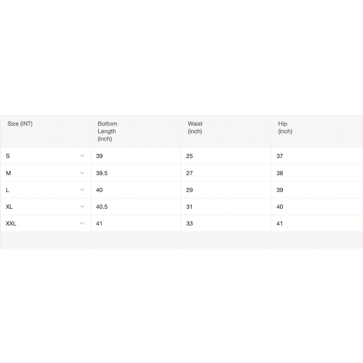Click the Hip (inch) column header

click(285, 127)
